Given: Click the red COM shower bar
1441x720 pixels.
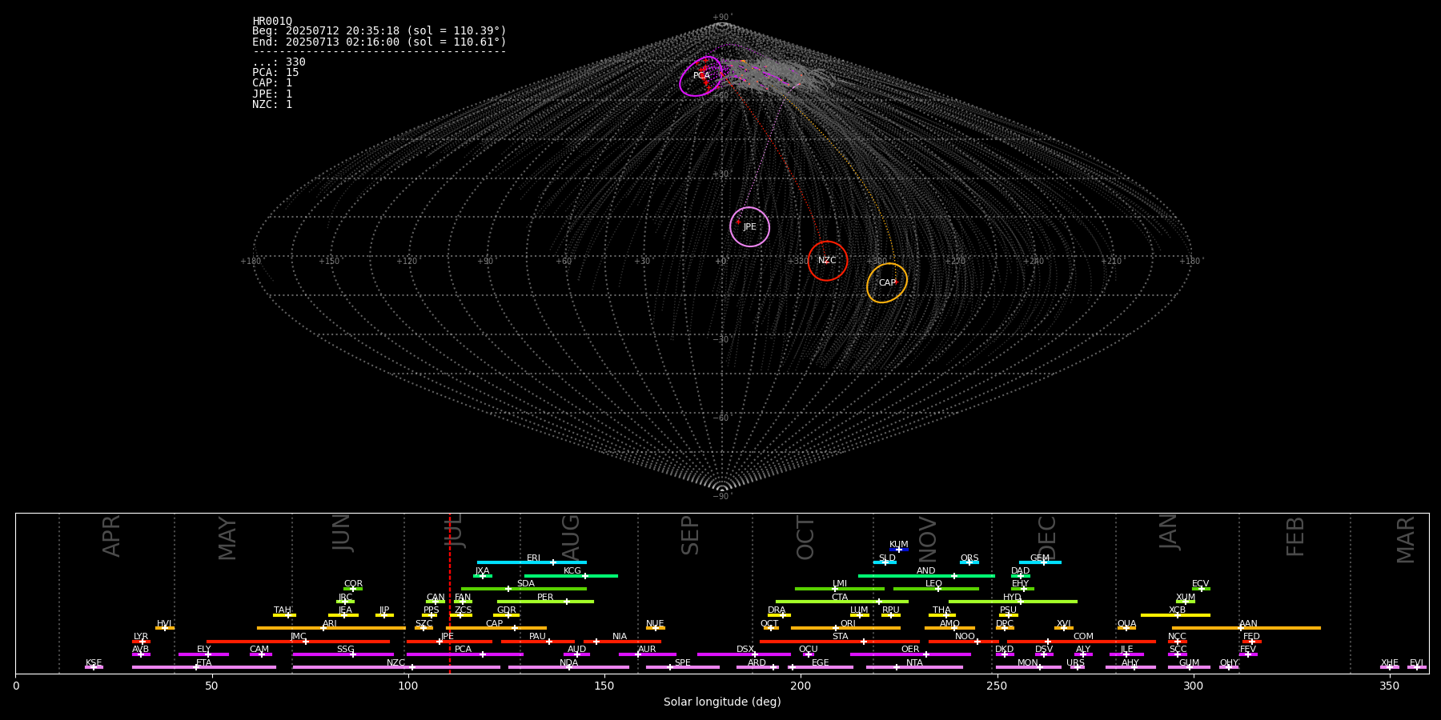Looking at the screenshot, I should point(1082,642).
